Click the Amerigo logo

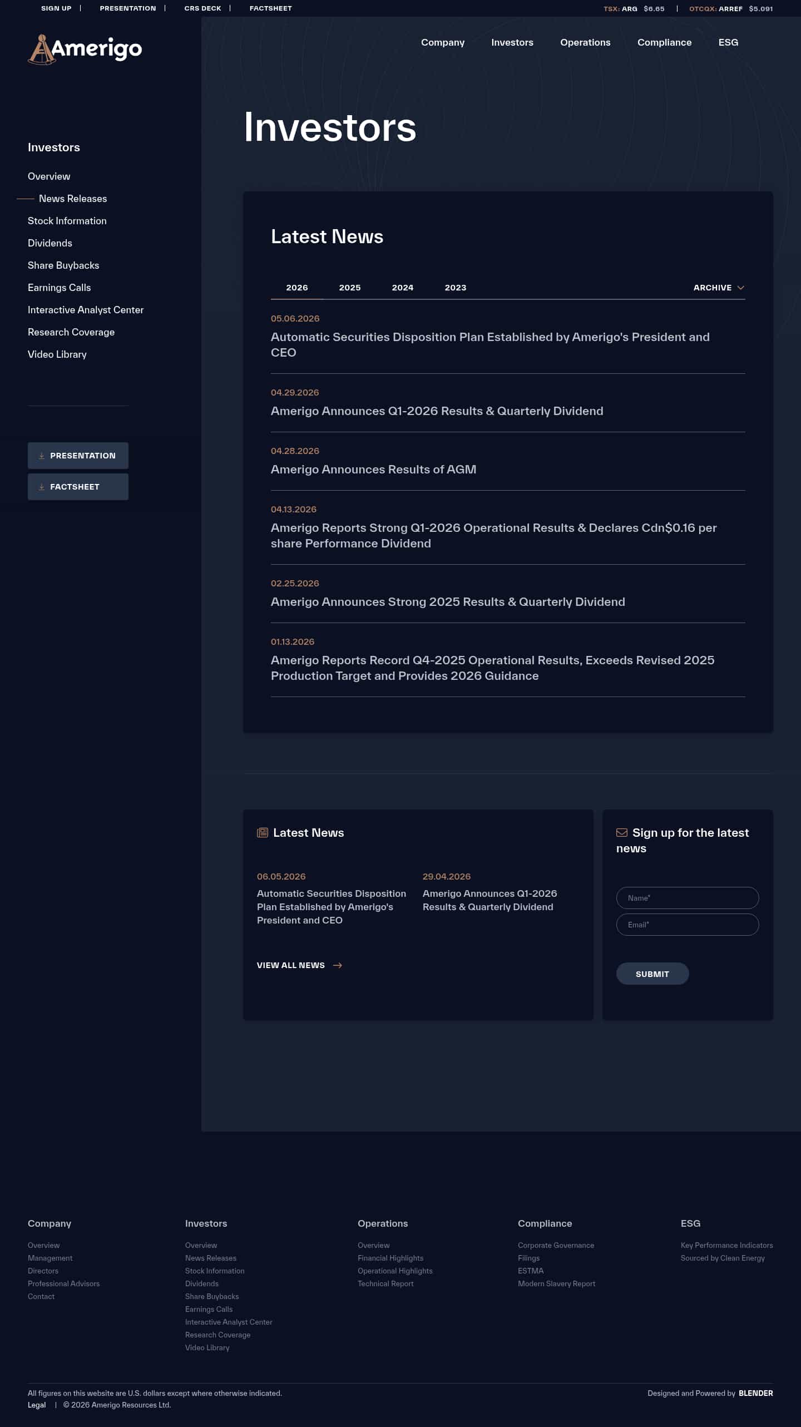click(x=85, y=50)
